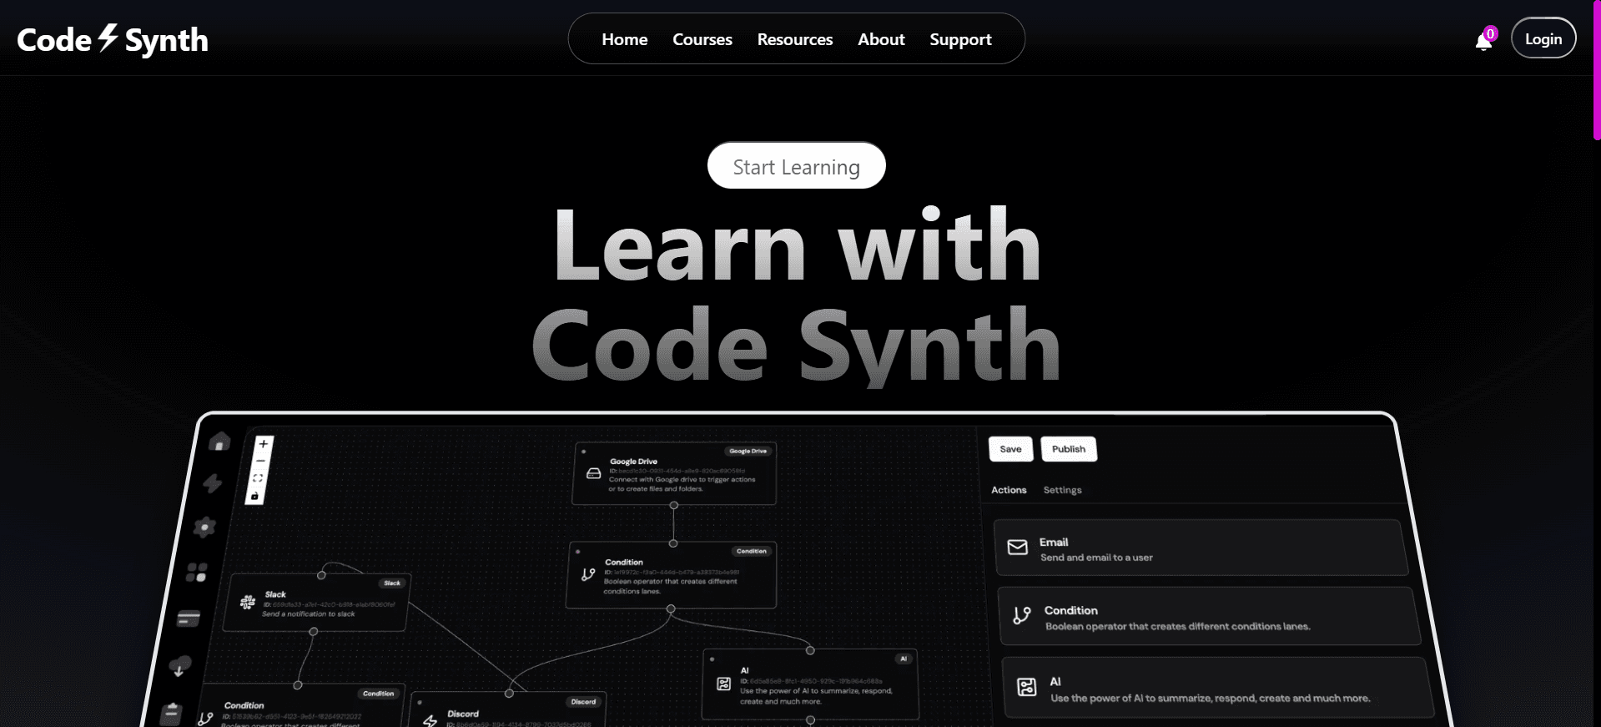Click the fit view control on canvas
The height and width of the screenshot is (727, 1601).
coord(258,478)
